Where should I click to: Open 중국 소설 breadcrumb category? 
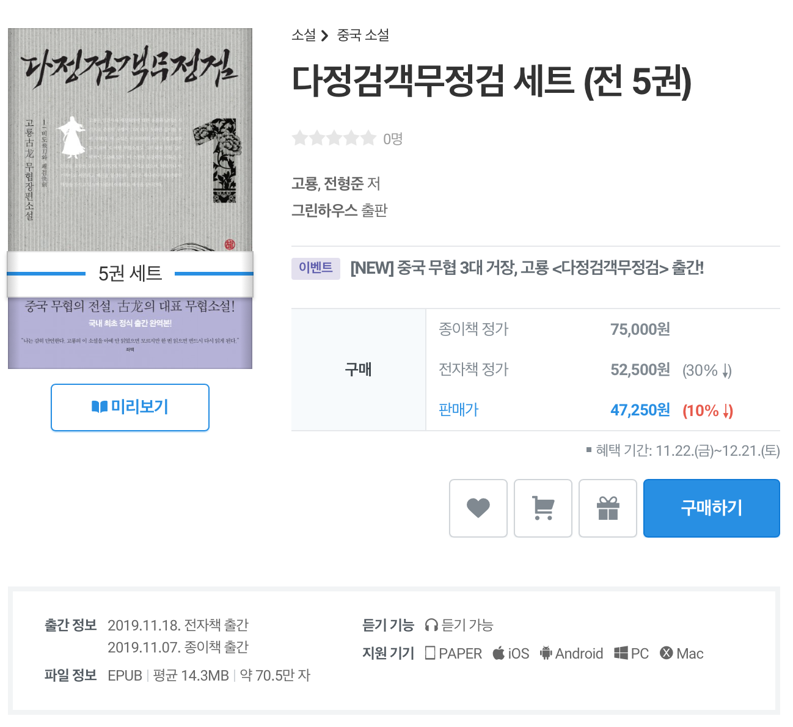click(x=363, y=35)
